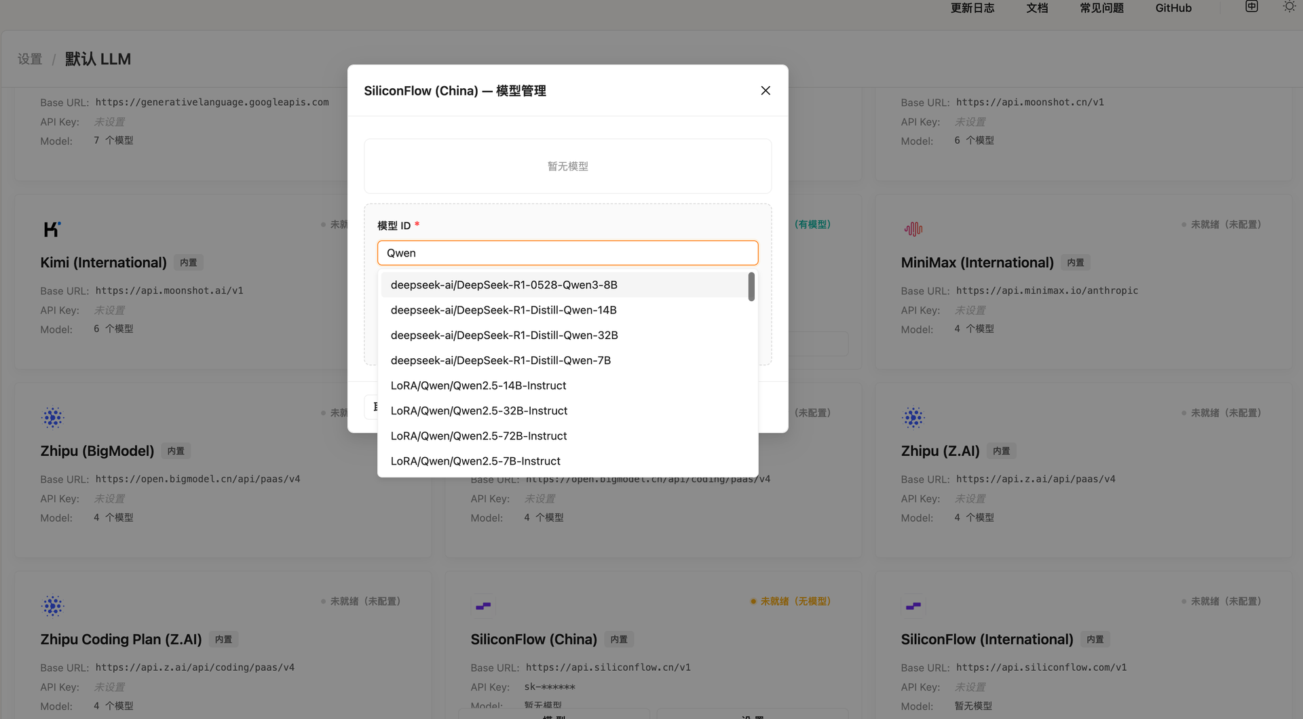The image size is (1303, 719).
Task: Choose deepseek-ai/DeepSeek-R1-Distill-Qwen-14B option
Action: [564, 310]
